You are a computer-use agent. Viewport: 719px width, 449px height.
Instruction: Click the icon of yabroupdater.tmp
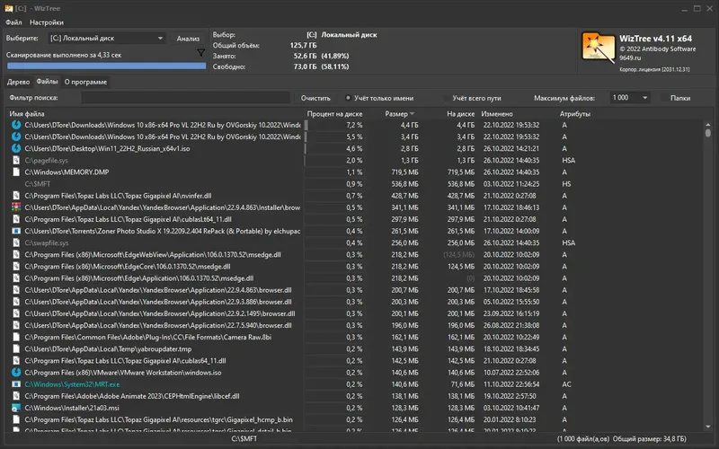click(16, 349)
